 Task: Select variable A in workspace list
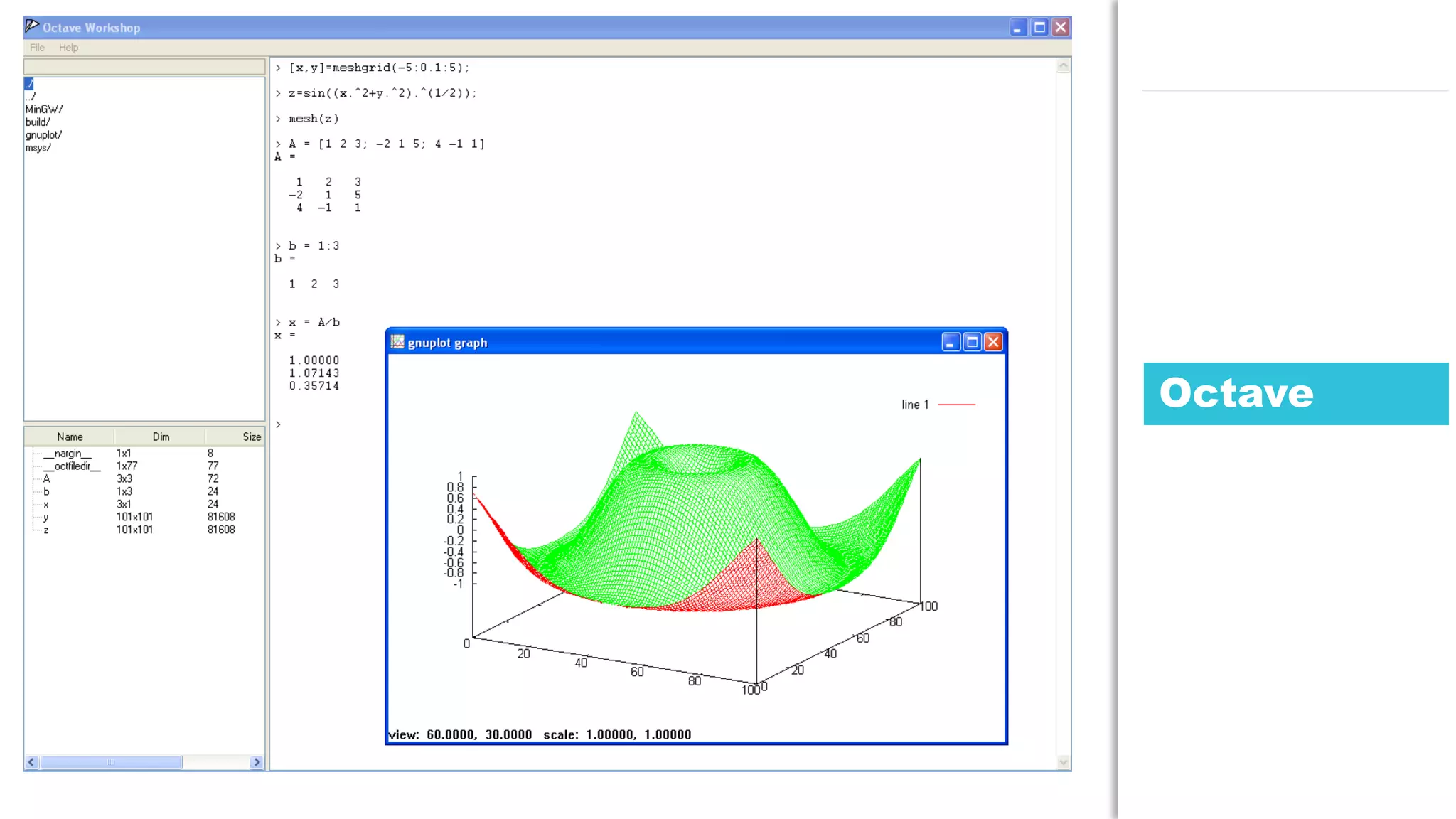tap(47, 479)
